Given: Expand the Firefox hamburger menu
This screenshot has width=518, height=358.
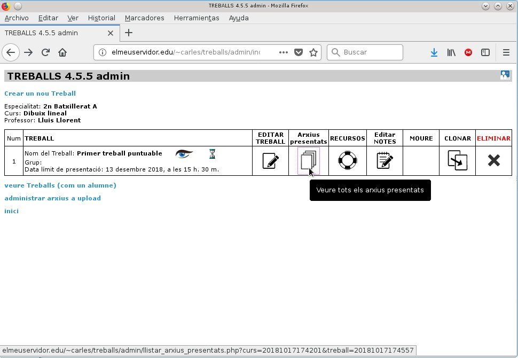Looking at the screenshot, I should coord(506,52).
